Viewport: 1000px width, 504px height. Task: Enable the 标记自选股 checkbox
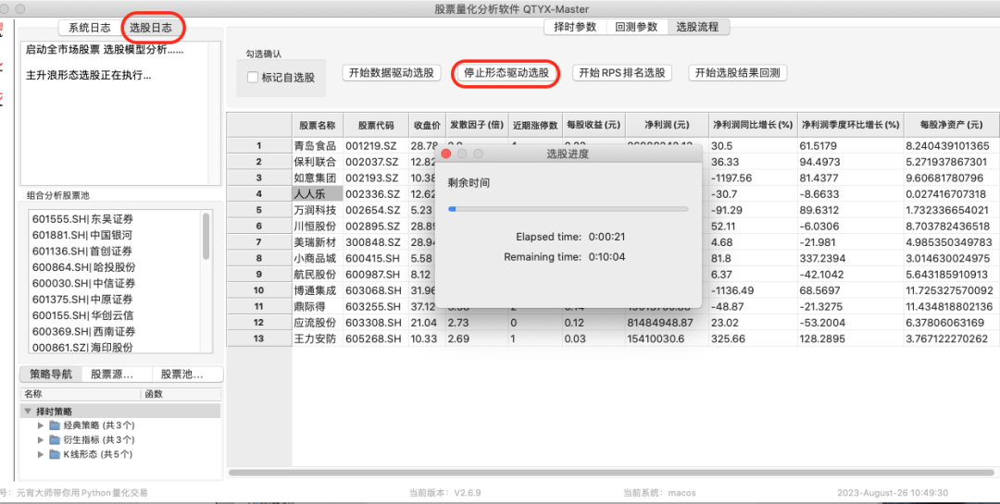click(253, 78)
